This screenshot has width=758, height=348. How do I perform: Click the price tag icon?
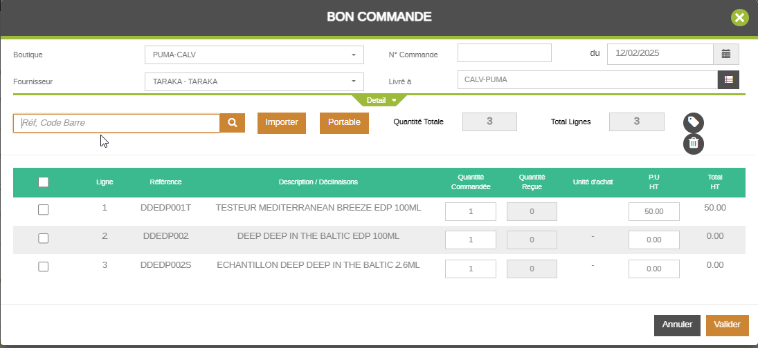[x=694, y=123]
